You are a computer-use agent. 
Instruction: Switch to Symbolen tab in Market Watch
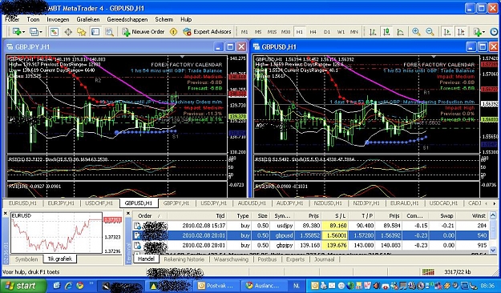pyautogui.click(x=26, y=259)
